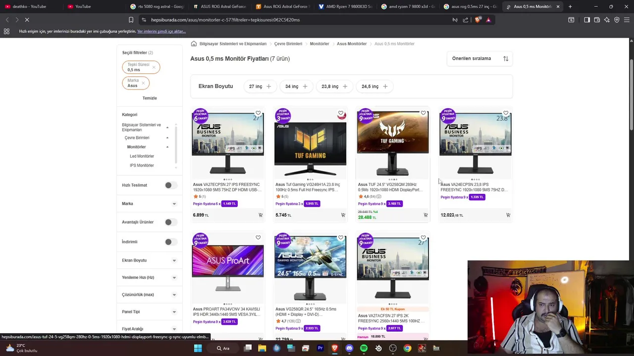Screen dimensions: 634x356
Task: Collapse the Çevre Birimleri category
Action: (167, 138)
